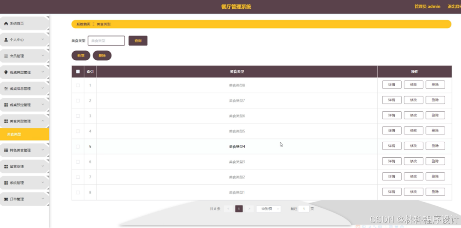Click 删除 for row 美食类型1
The width and height of the screenshot is (461, 228).
[435, 192]
